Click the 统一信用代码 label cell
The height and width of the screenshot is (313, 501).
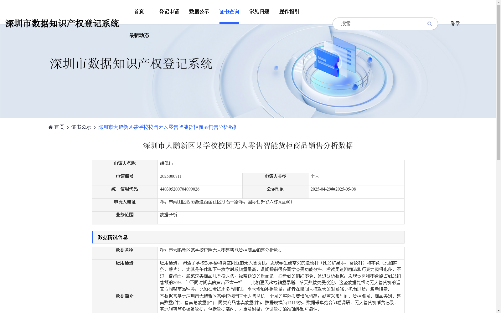pyautogui.click(x=125, y=192)
